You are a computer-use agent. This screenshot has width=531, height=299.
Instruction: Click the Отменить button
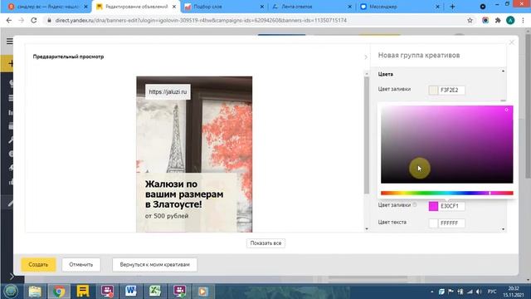pos(81,264)
